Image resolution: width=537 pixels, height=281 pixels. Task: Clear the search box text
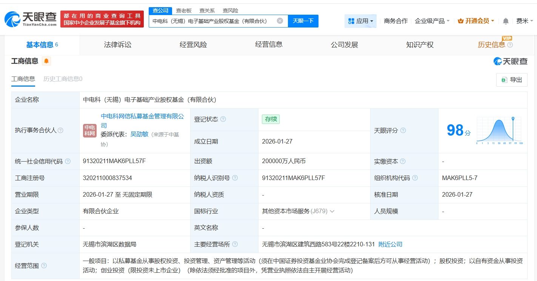point(280,21)
